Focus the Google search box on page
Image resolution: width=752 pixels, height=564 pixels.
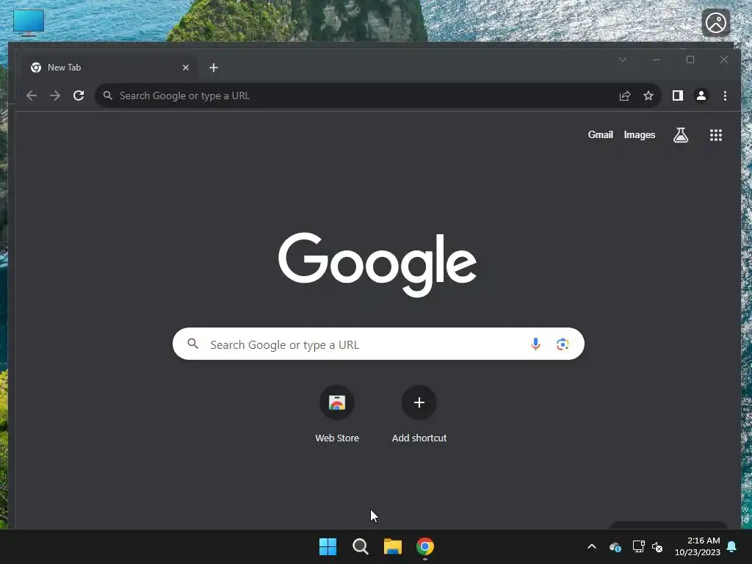tap(378, 344)
